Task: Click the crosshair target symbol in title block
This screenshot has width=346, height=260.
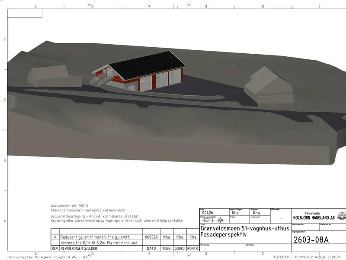Action: tap(220, 220)
